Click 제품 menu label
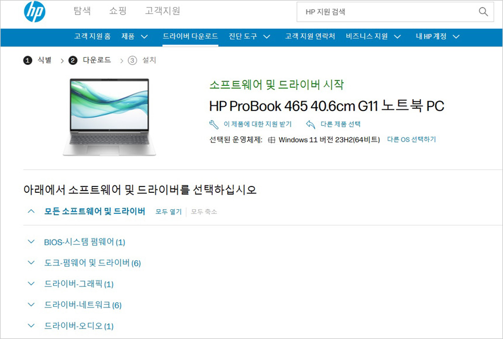This screenshot has width=503, height=339. click(128, 36)
